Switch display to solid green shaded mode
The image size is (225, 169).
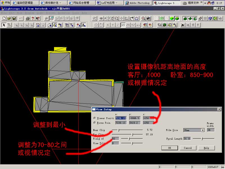pyautogui.click(x=172, y=18)
